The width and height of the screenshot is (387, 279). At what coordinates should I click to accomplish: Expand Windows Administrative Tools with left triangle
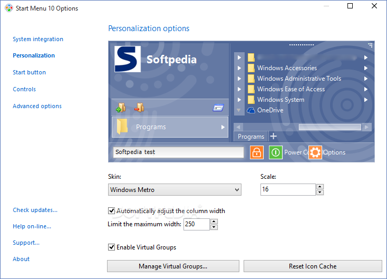pos(239,79)
